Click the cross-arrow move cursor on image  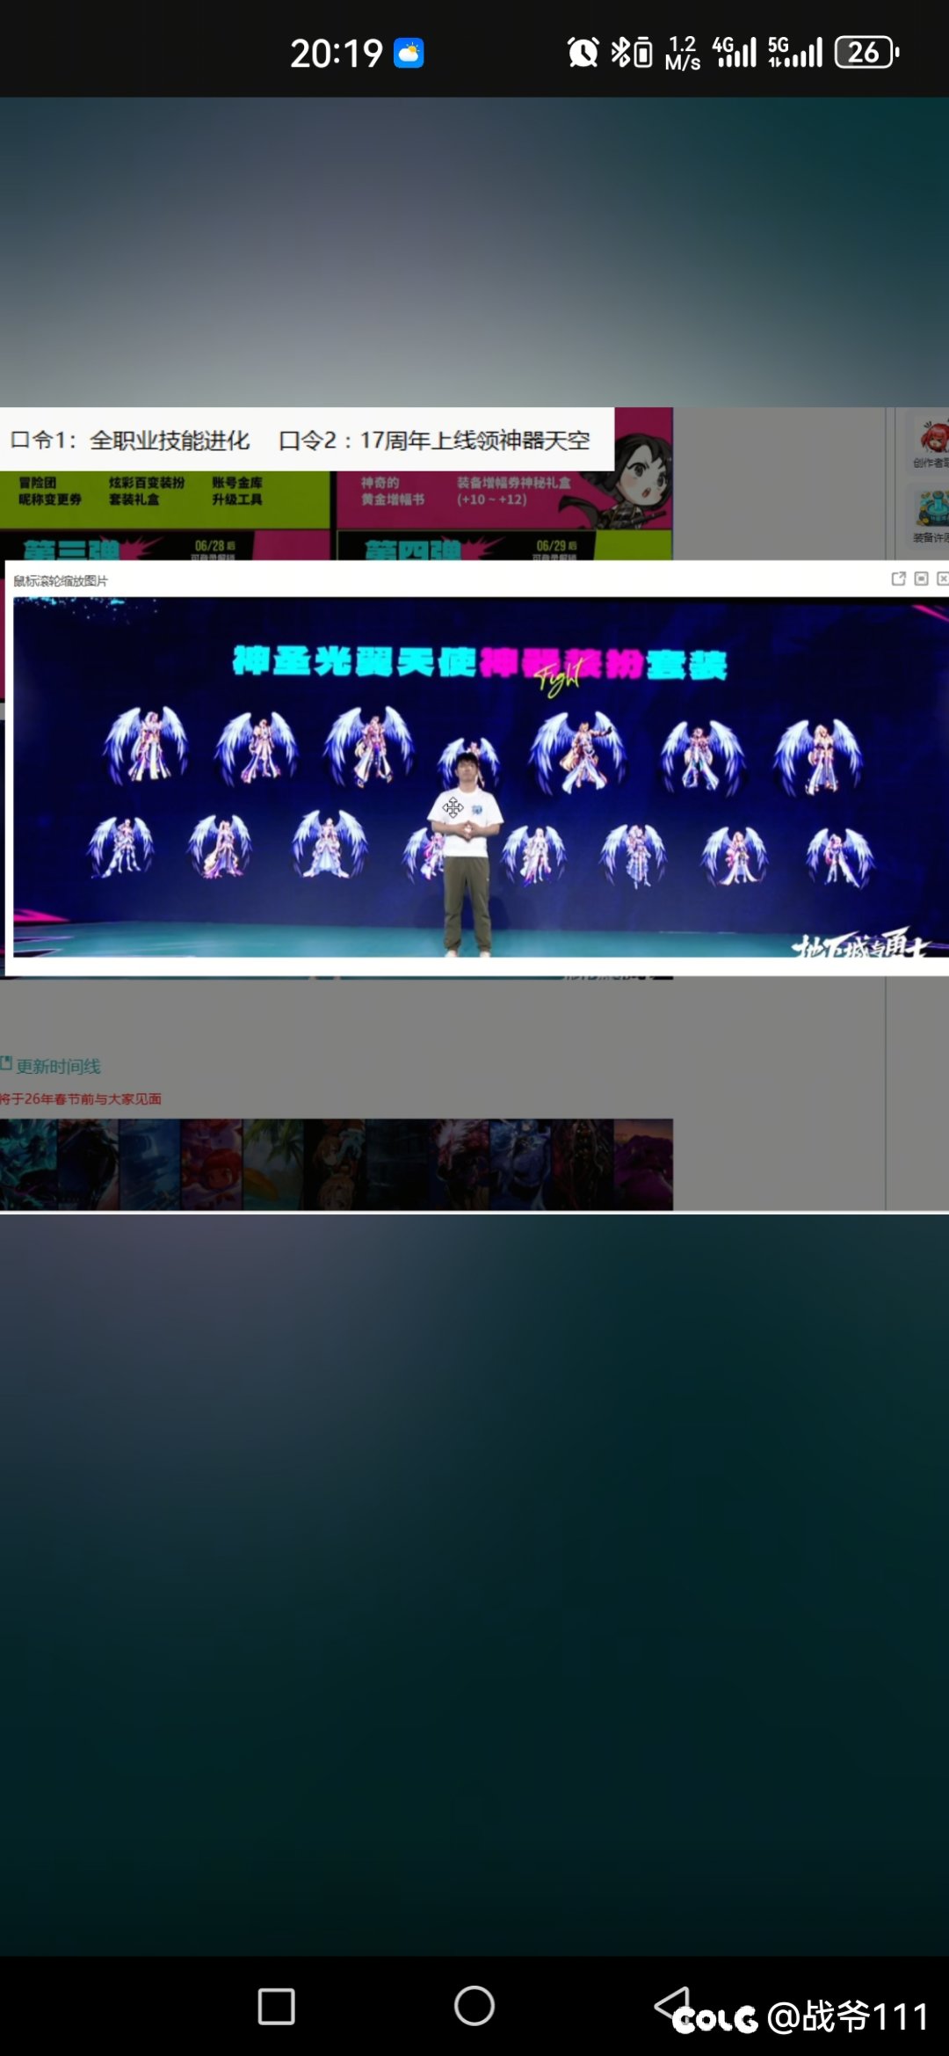[x=453, y=807]
